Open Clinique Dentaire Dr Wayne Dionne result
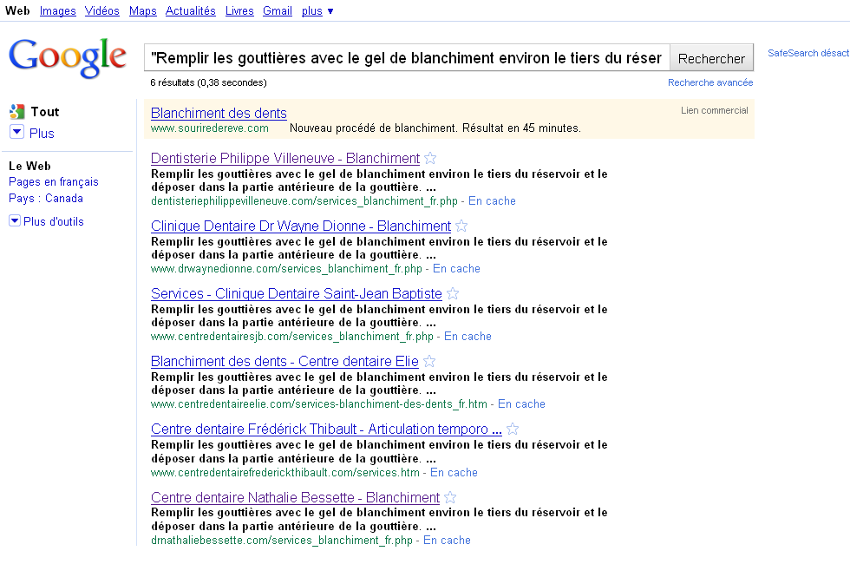This screenshot has height=564, width=850. click(x=301, y=226)
